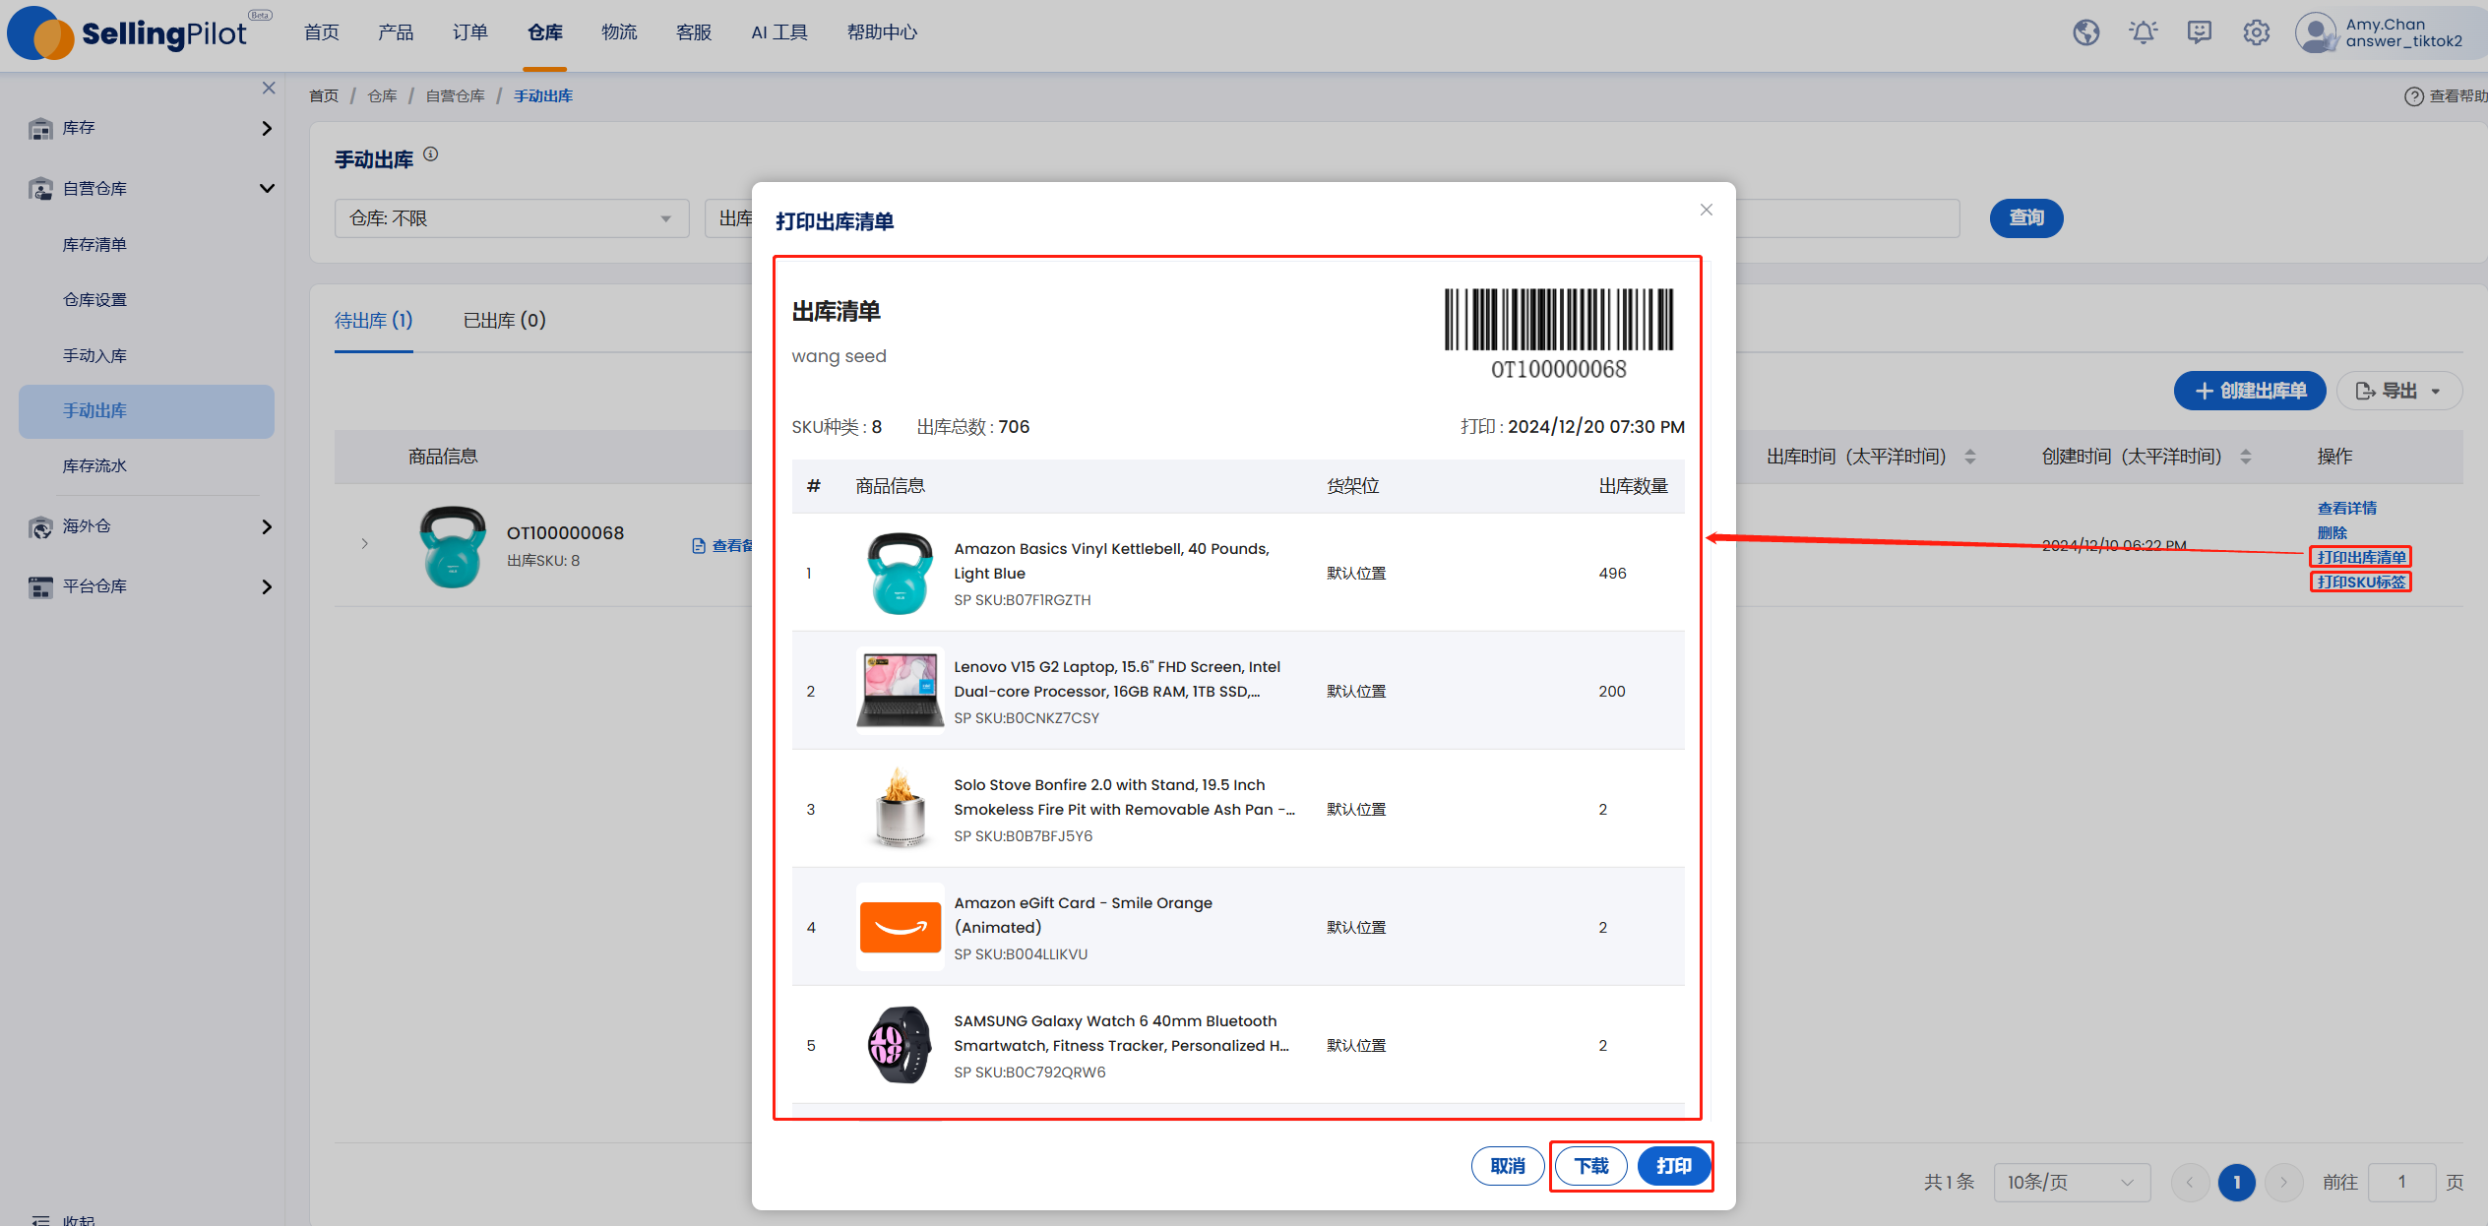
Task: Go to the next page arrow
Action: click(x=2283, y=1183)
